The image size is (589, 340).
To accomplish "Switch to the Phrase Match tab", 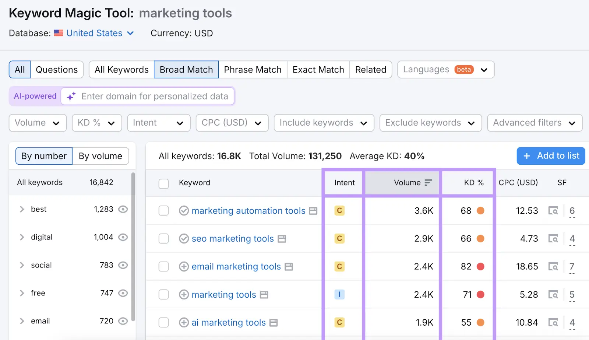I will 253,69.
